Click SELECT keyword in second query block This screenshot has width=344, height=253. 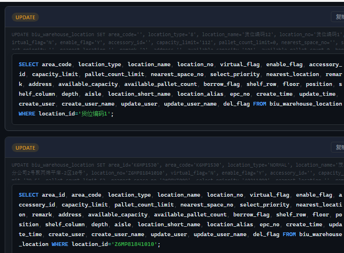click(x=29, y=195)
